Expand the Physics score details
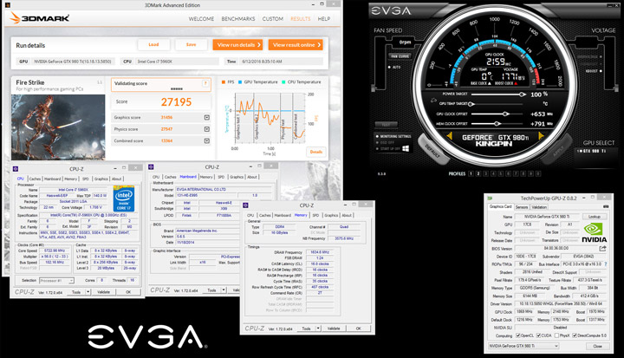624x358 pixels. coord(207,129)
